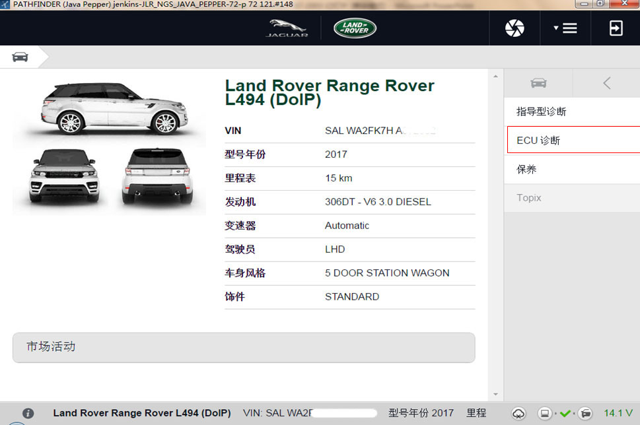Click the exit session icon in header
The image size is (640, 425).
[x=616, y=28]
